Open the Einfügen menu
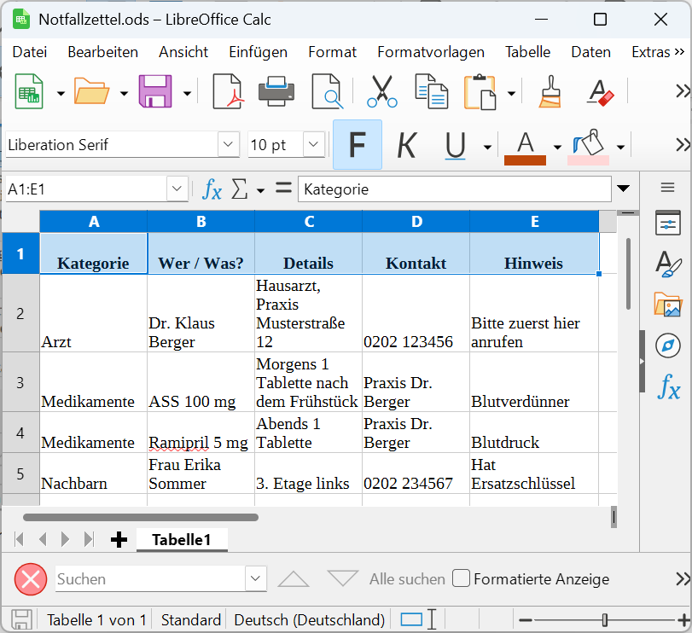 pos(258,52)
